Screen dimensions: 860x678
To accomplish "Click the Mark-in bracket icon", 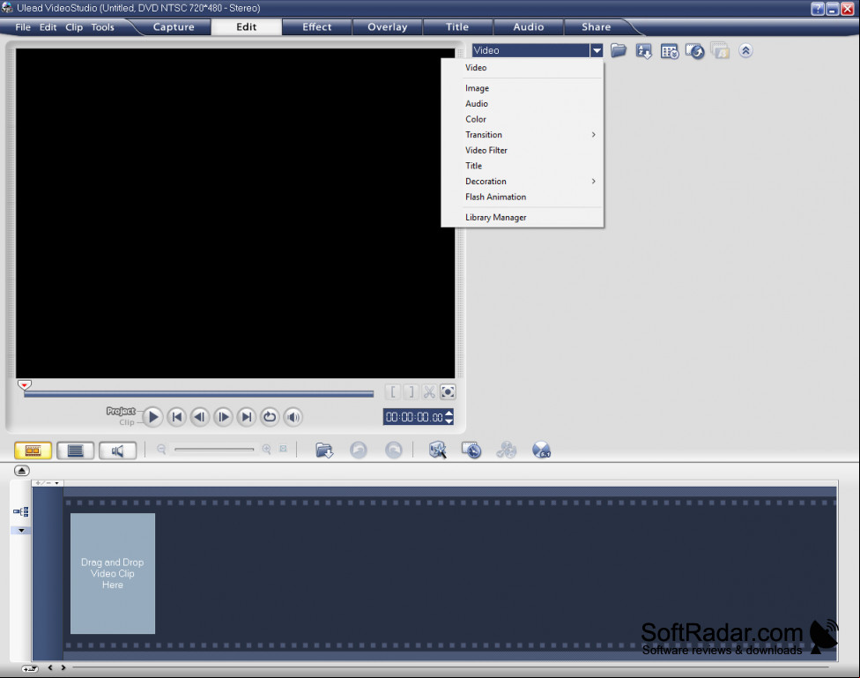I will 393,392.
